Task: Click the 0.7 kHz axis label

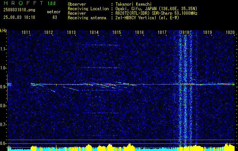Action: tap(3, 125)
